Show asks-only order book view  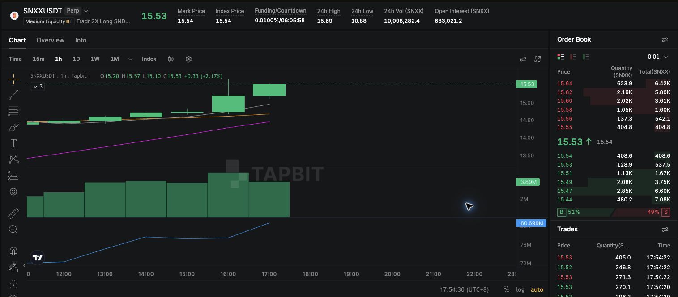pyautogui.click(x=573, y=57)
